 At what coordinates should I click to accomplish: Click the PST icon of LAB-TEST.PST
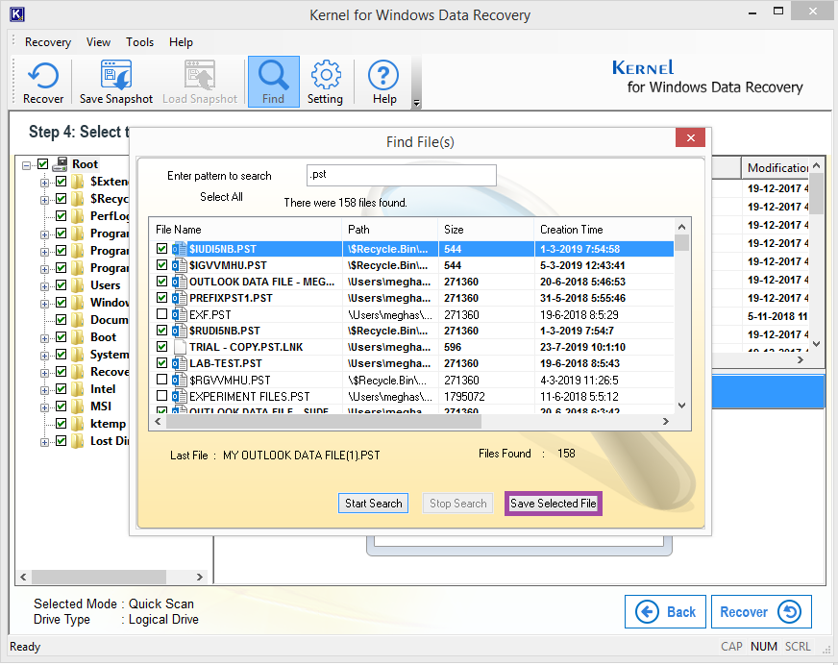[x=179, y=363]
